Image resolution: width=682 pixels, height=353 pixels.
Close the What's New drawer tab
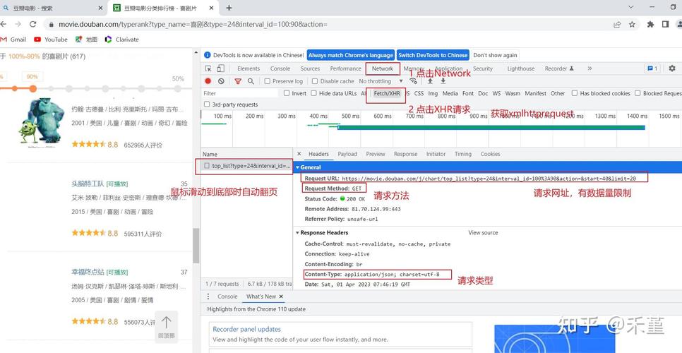tap(281, 297)
